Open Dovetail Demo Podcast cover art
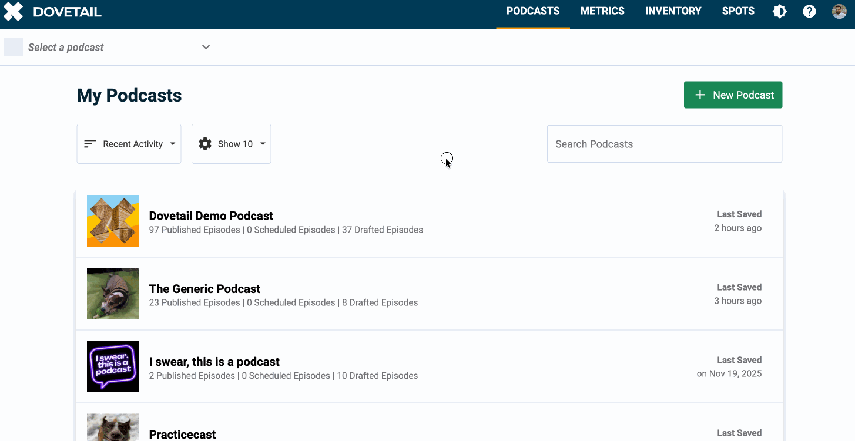Screen dimensions: 855x441 point(113,221)
